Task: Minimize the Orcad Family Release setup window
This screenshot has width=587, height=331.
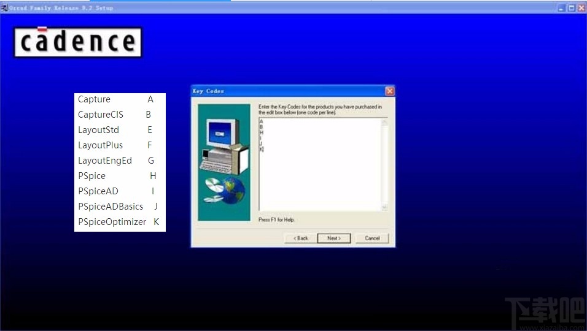Action: point(561,8)
